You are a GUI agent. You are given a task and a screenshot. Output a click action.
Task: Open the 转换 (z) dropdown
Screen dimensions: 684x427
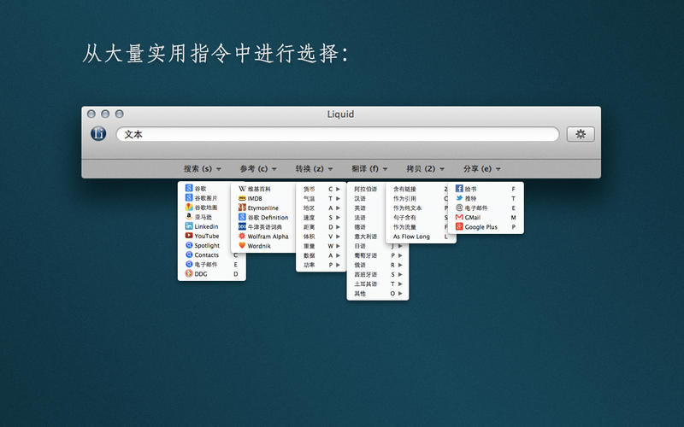(314, 168)
